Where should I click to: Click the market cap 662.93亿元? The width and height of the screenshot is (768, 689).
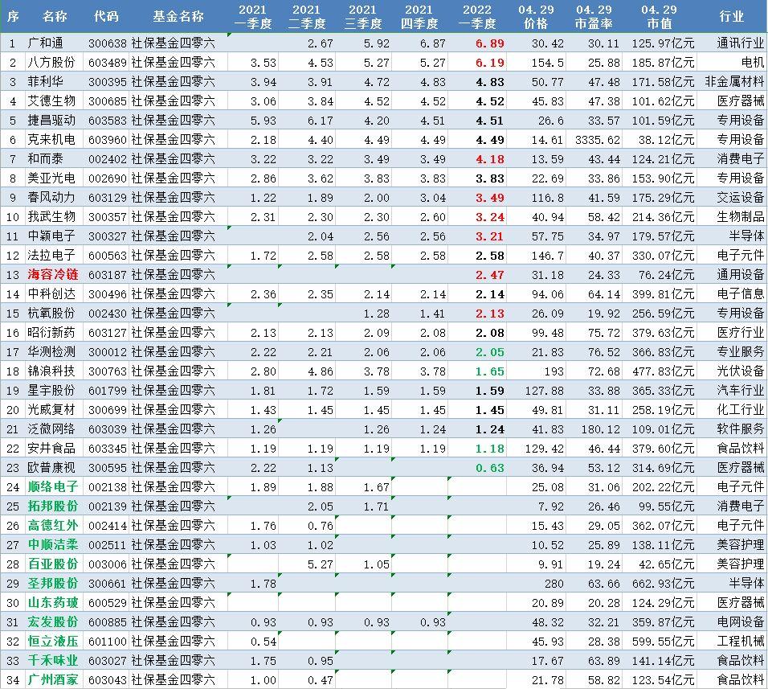pos(664,584)
